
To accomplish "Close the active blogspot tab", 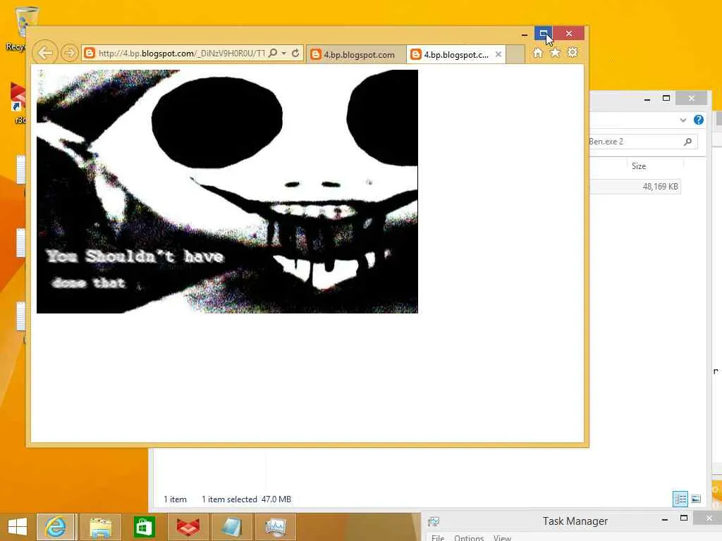I will tap(498, 54).
